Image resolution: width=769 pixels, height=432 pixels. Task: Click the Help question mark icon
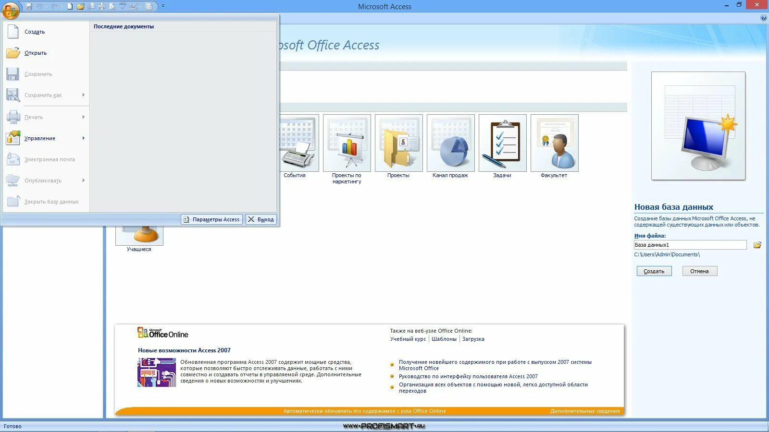764,18
